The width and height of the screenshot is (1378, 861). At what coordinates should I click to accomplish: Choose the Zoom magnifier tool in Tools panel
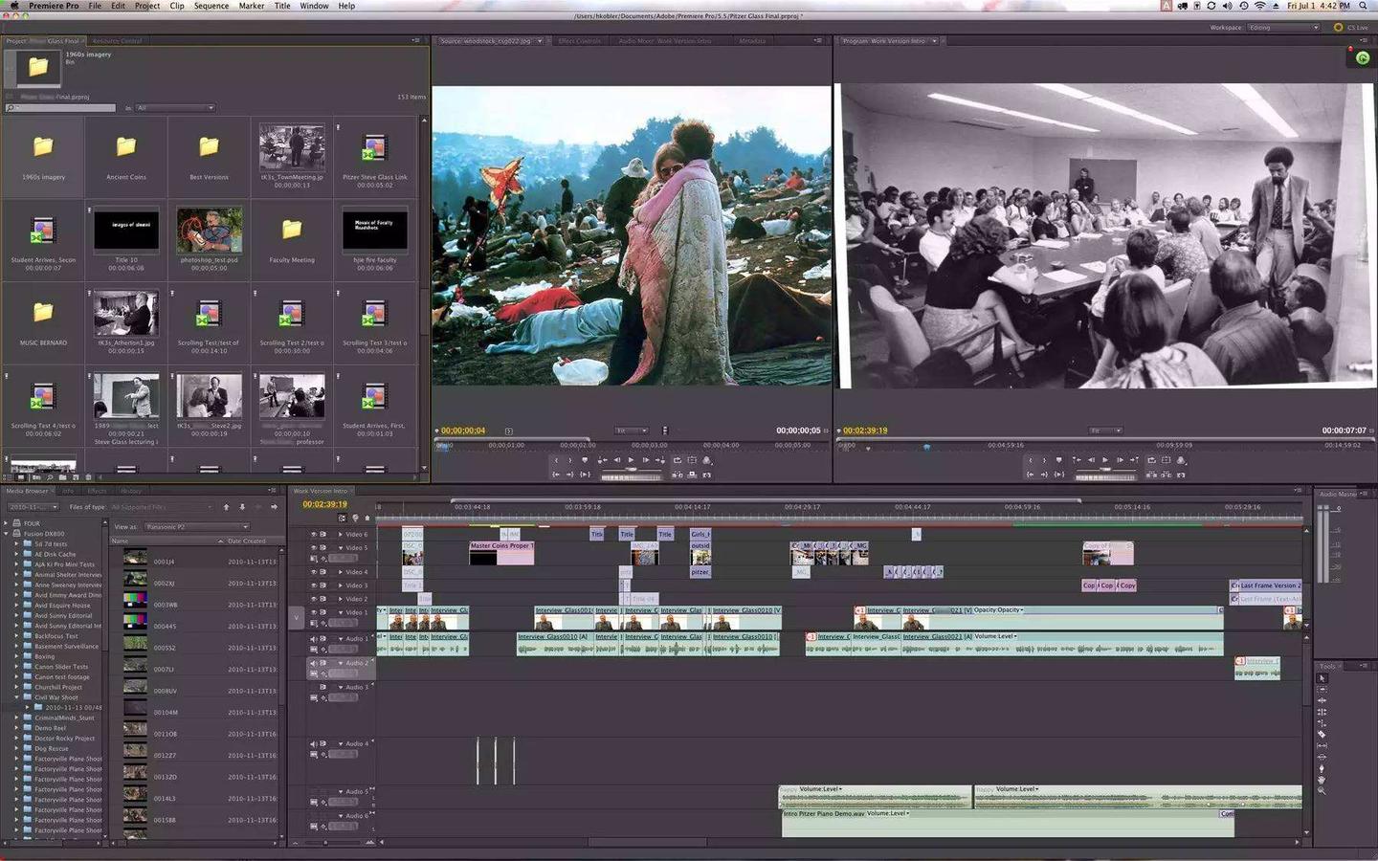pos(1322,791)
